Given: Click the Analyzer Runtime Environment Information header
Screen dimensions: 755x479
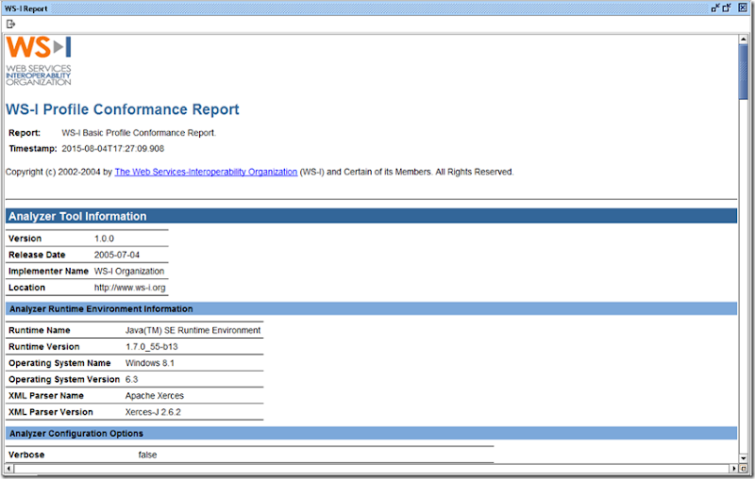Looking at the screenshot, I should (371, 308).
